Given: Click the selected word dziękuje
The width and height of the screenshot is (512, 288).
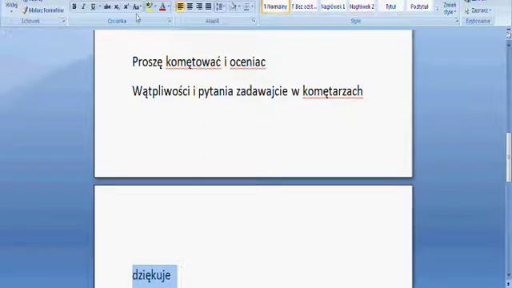Looking at the screenshot, I should [151, 275].
